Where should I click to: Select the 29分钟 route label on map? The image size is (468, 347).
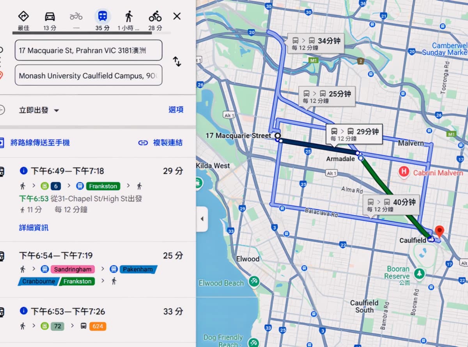tap(355, 134)
